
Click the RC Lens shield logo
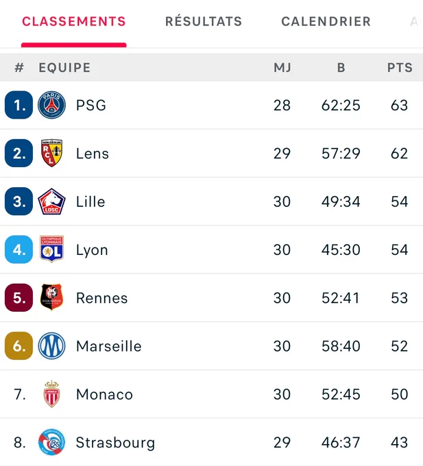51,153
